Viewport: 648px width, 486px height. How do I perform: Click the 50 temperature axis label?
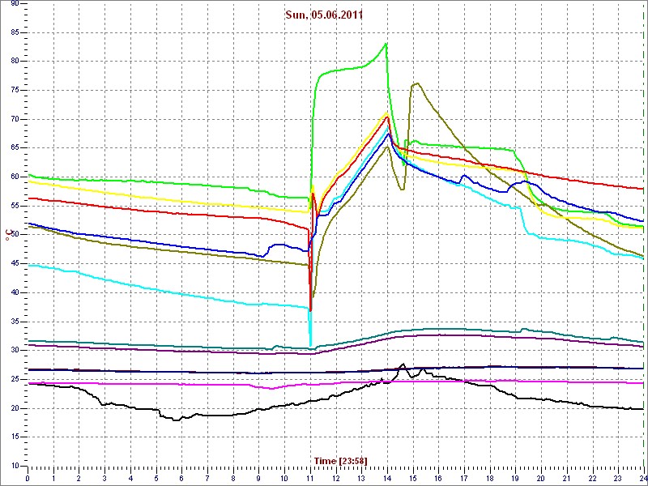coord(15,235)
